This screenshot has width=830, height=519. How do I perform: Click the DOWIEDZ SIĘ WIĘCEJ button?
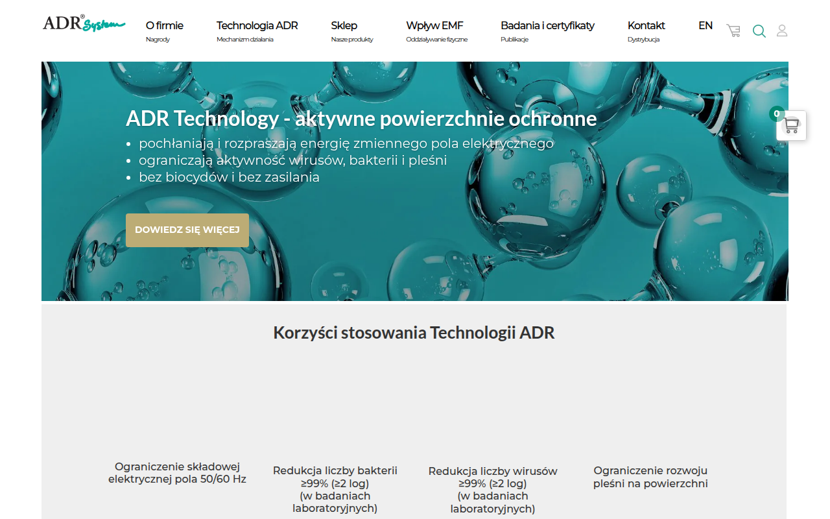pos(187,230)
